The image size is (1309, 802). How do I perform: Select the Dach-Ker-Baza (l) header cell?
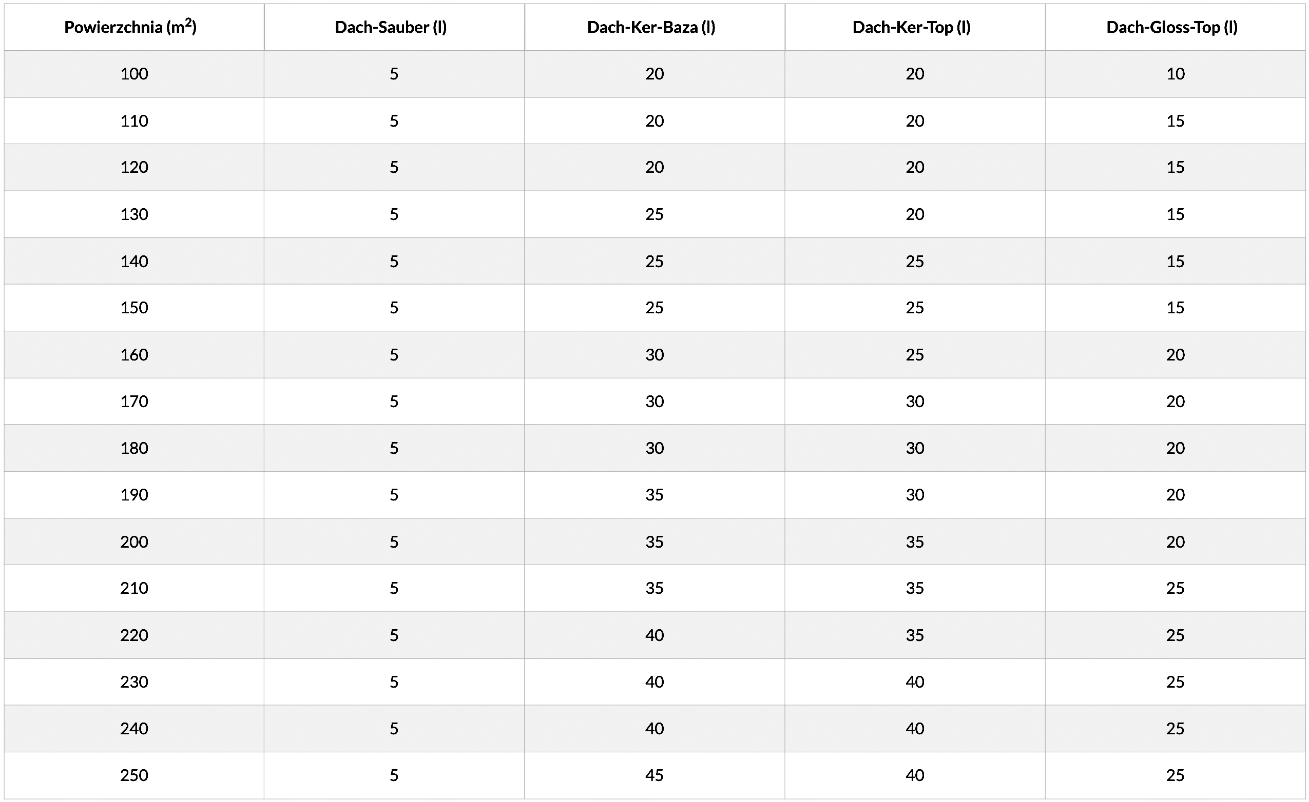(x=651, y=27)
